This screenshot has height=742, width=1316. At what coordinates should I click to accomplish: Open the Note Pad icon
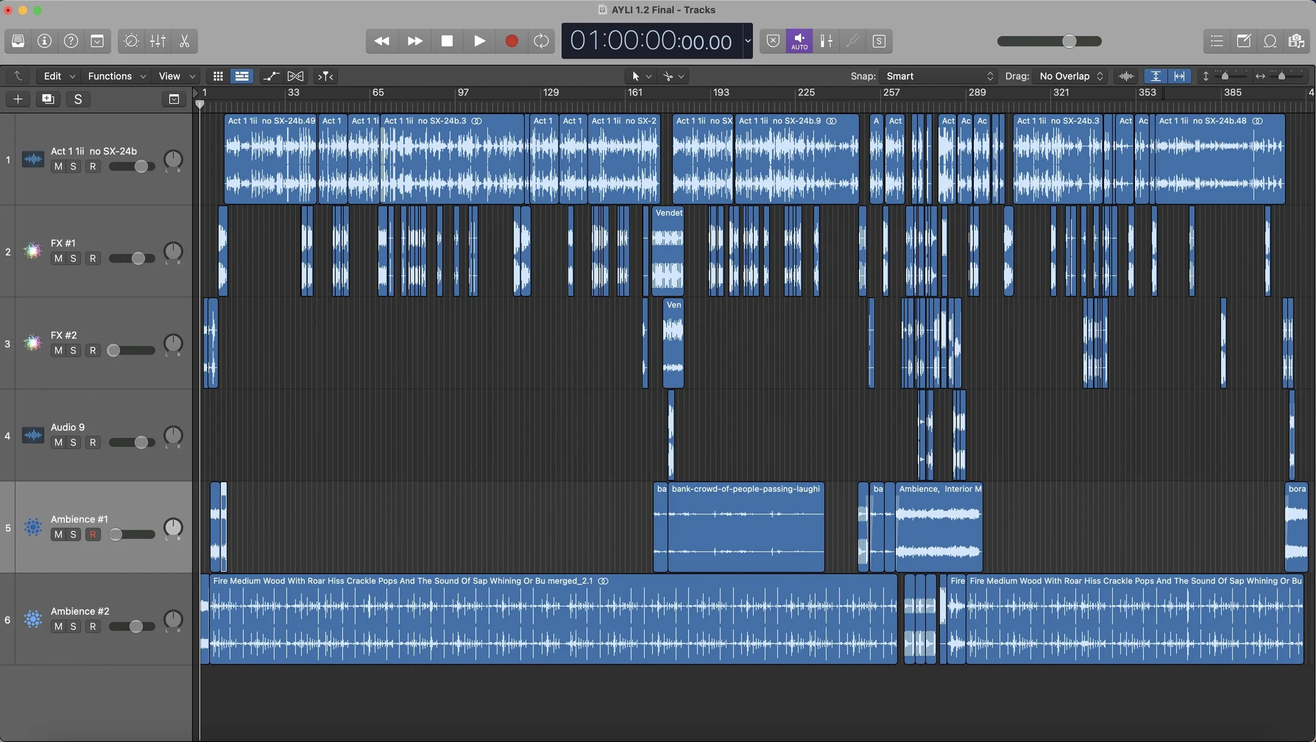pos(1243,41)
